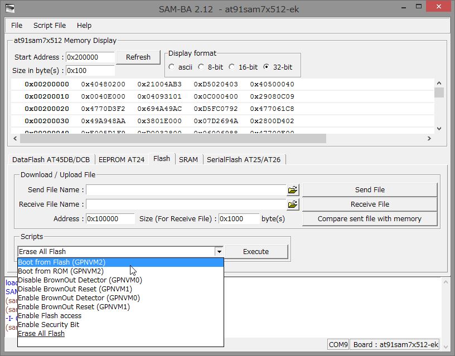
Task: Focus the Receive File Name field
Action: [186, 204]
